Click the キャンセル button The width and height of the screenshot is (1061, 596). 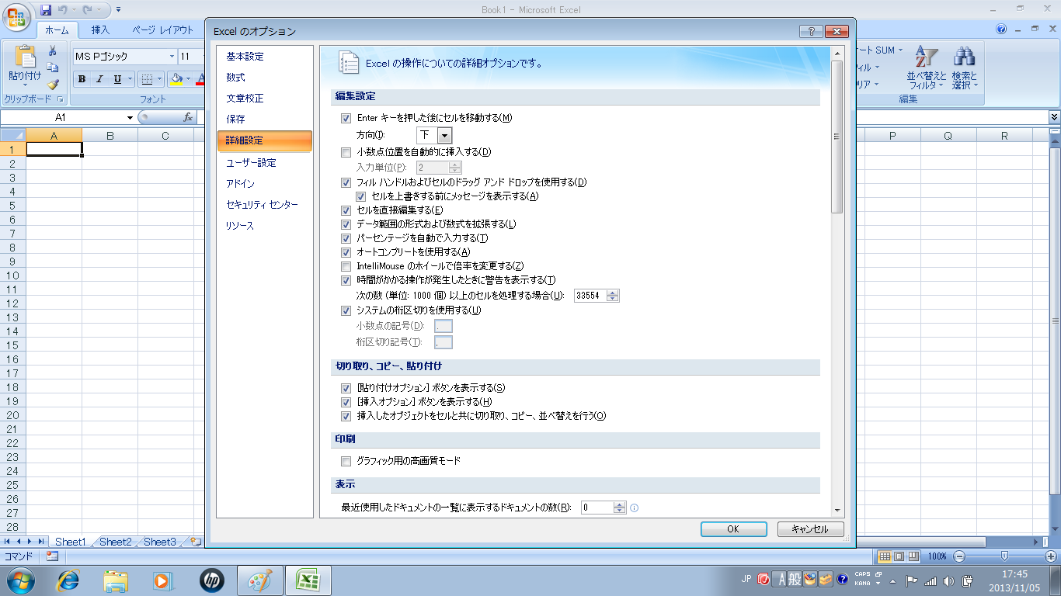click(x=809, y=528)
